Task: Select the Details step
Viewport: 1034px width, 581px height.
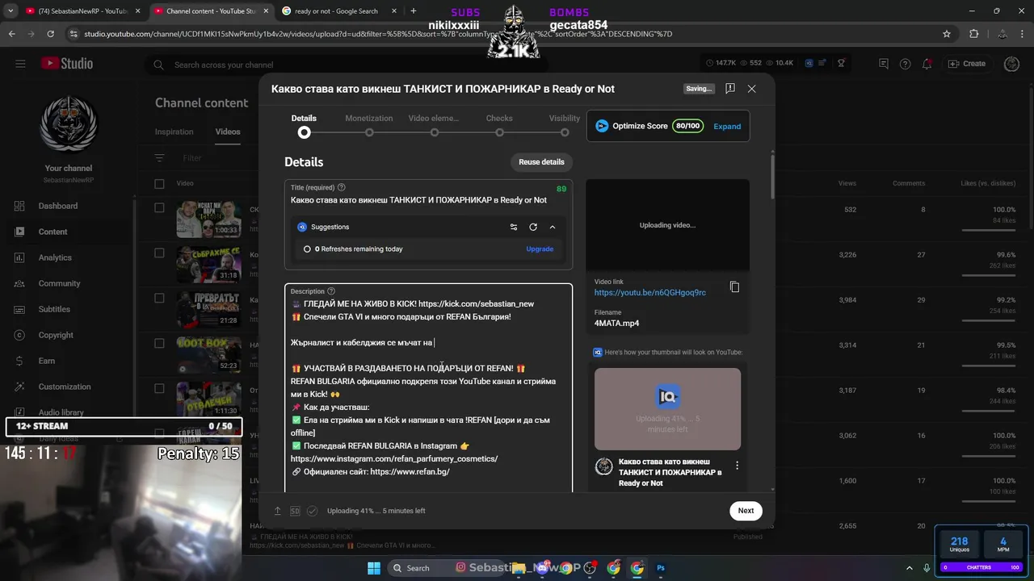Action: [304, 125]
